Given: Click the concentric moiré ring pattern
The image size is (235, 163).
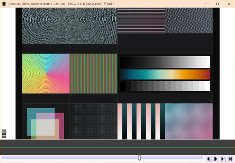Looking at the screenshot, I should tap(70, 26).
